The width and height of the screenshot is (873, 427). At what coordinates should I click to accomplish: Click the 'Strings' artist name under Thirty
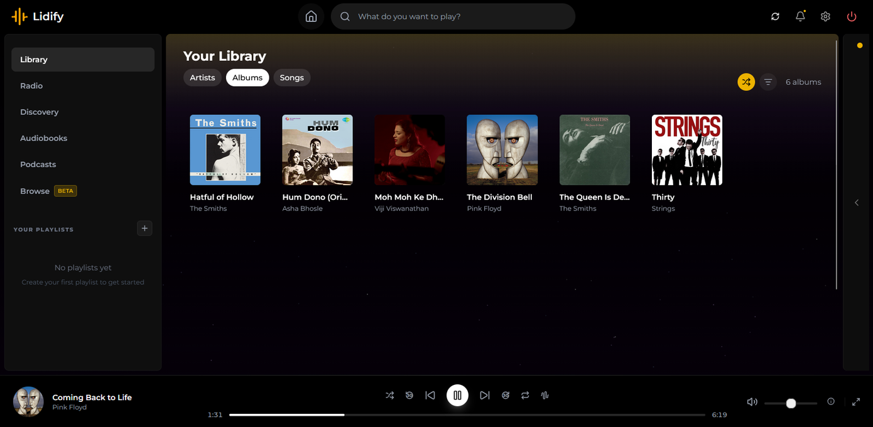click(x=663, y=209)
